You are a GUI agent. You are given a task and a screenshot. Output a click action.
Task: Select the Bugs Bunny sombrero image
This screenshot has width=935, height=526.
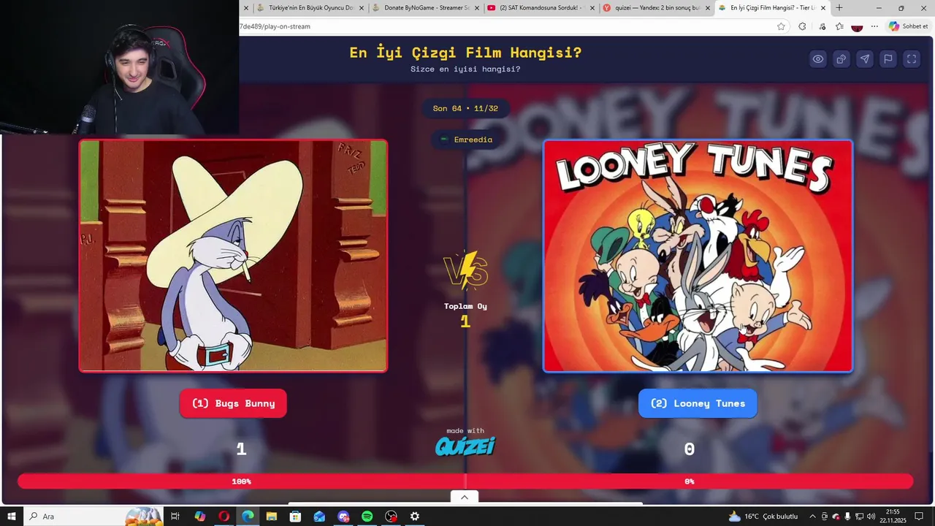233,256
